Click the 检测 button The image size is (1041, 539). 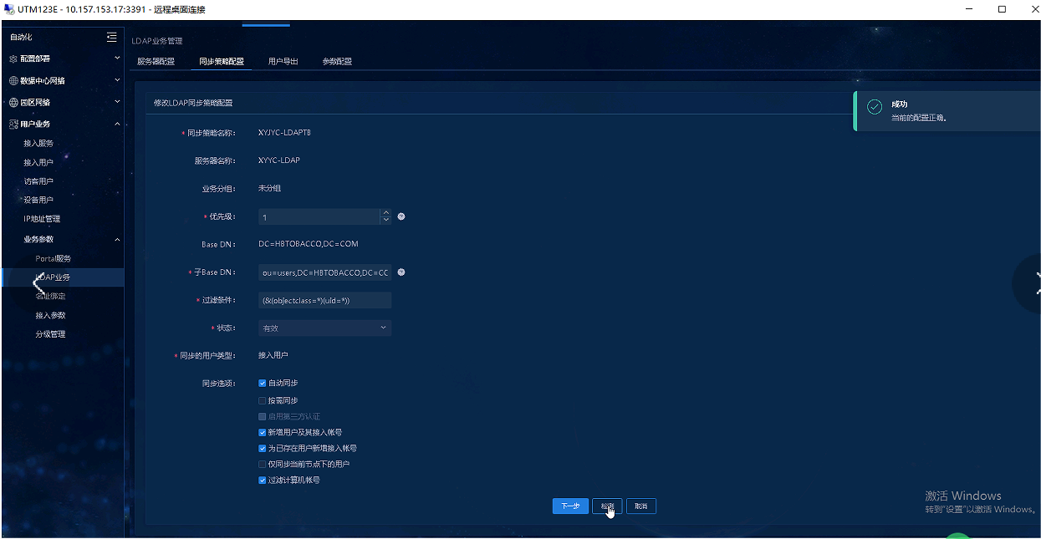(x=607, y=506)
